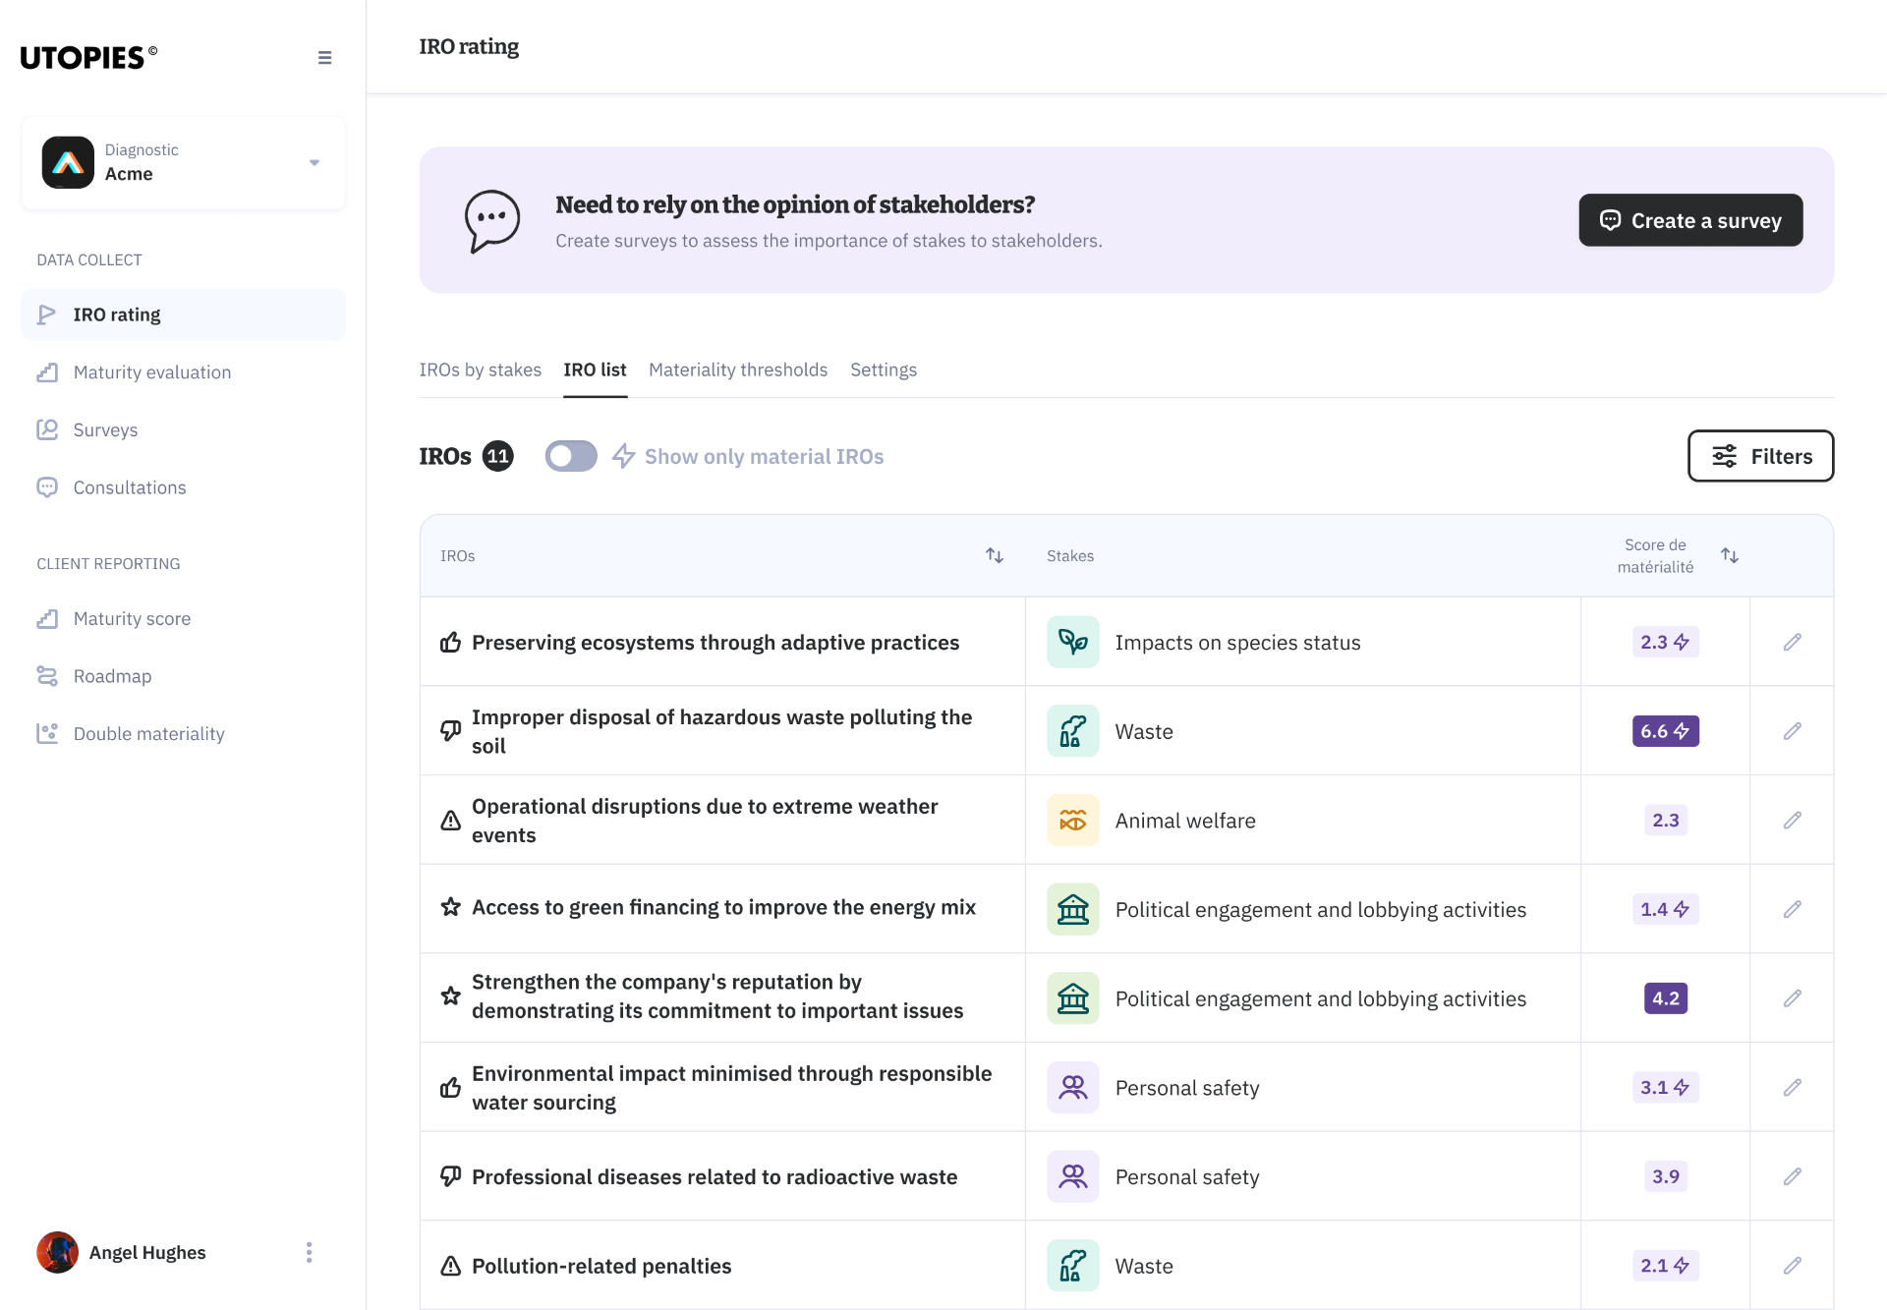
Task: Open the Diagnostic Acme workspace dropdown
Action: coord(184,162)
